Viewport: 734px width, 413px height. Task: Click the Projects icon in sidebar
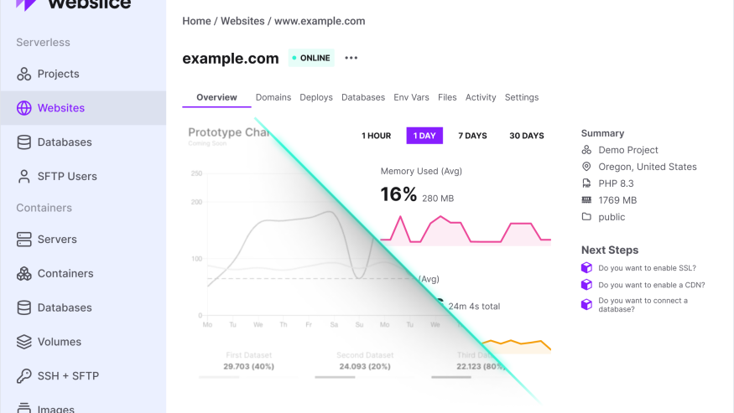[23, 74]
